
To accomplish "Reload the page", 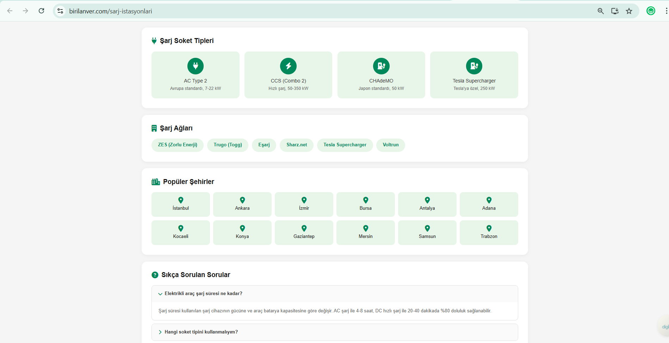I will click(42, 11).
